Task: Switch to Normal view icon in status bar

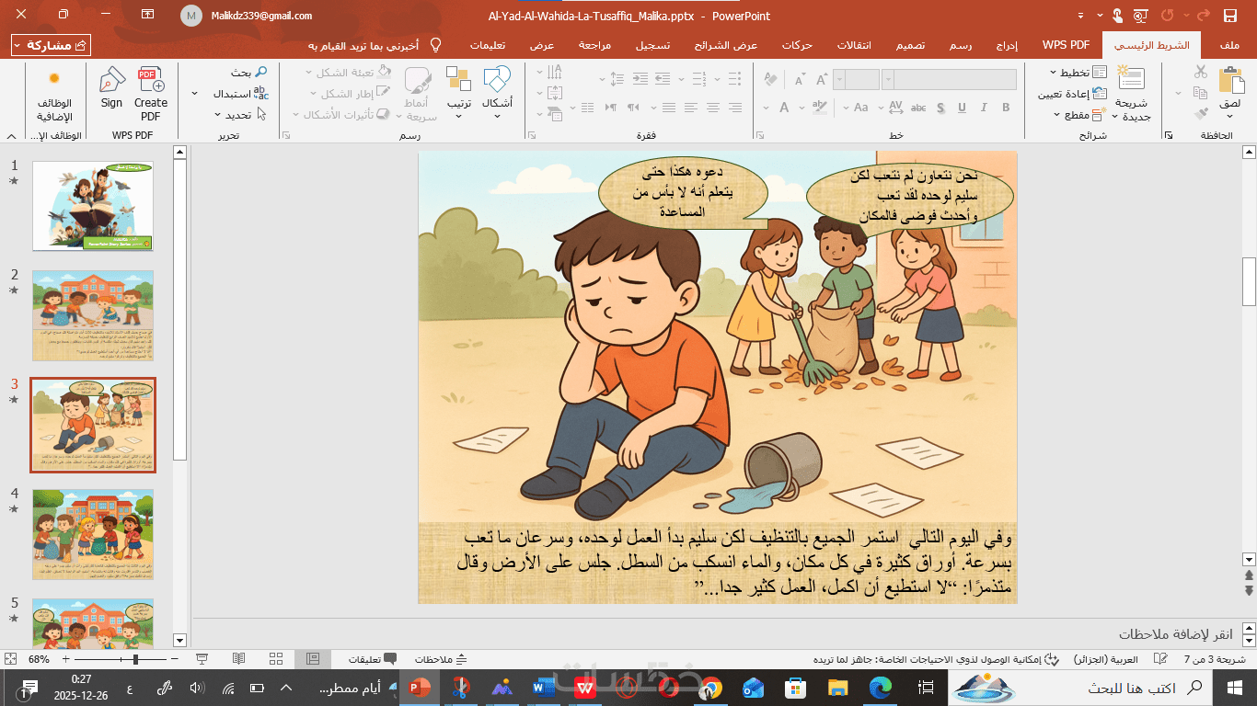Action: [313, 659]
